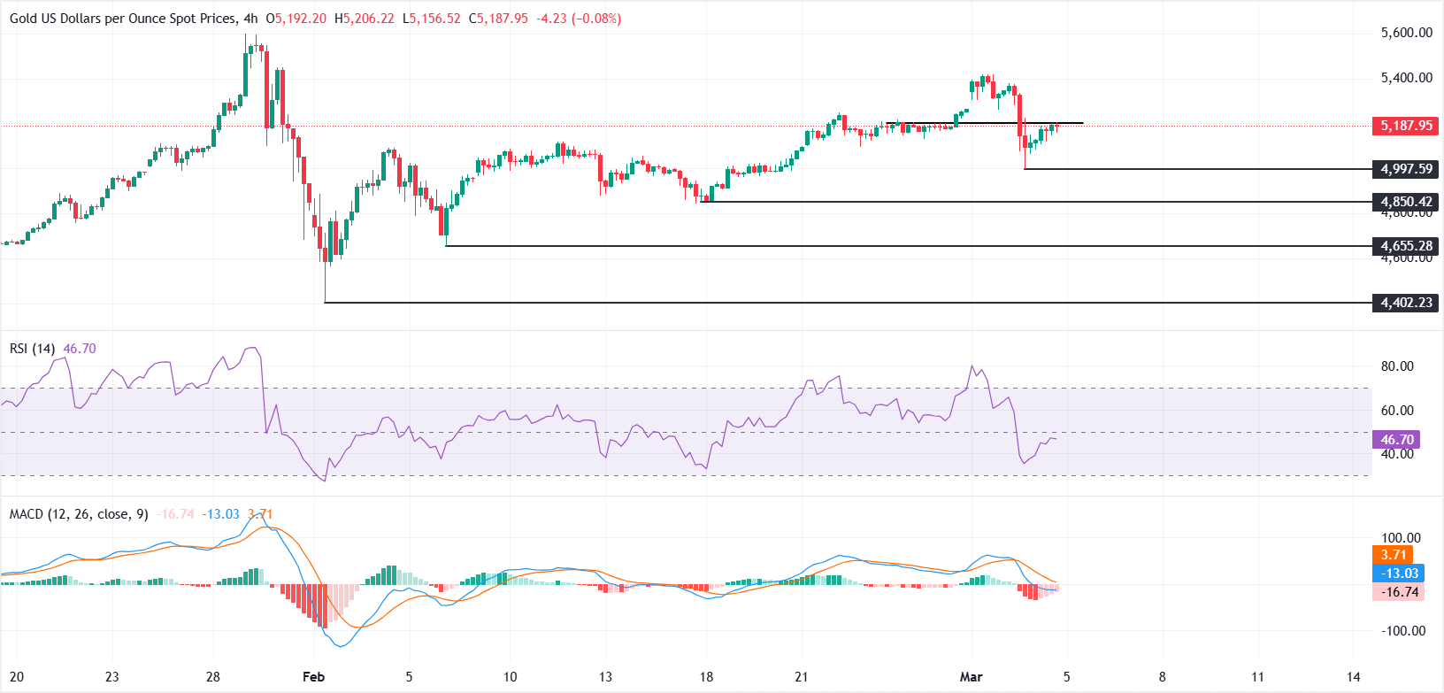Click the 4,402.23 lowest support label
Viewport: 1444px width, 693px height.
(1406, 303)
